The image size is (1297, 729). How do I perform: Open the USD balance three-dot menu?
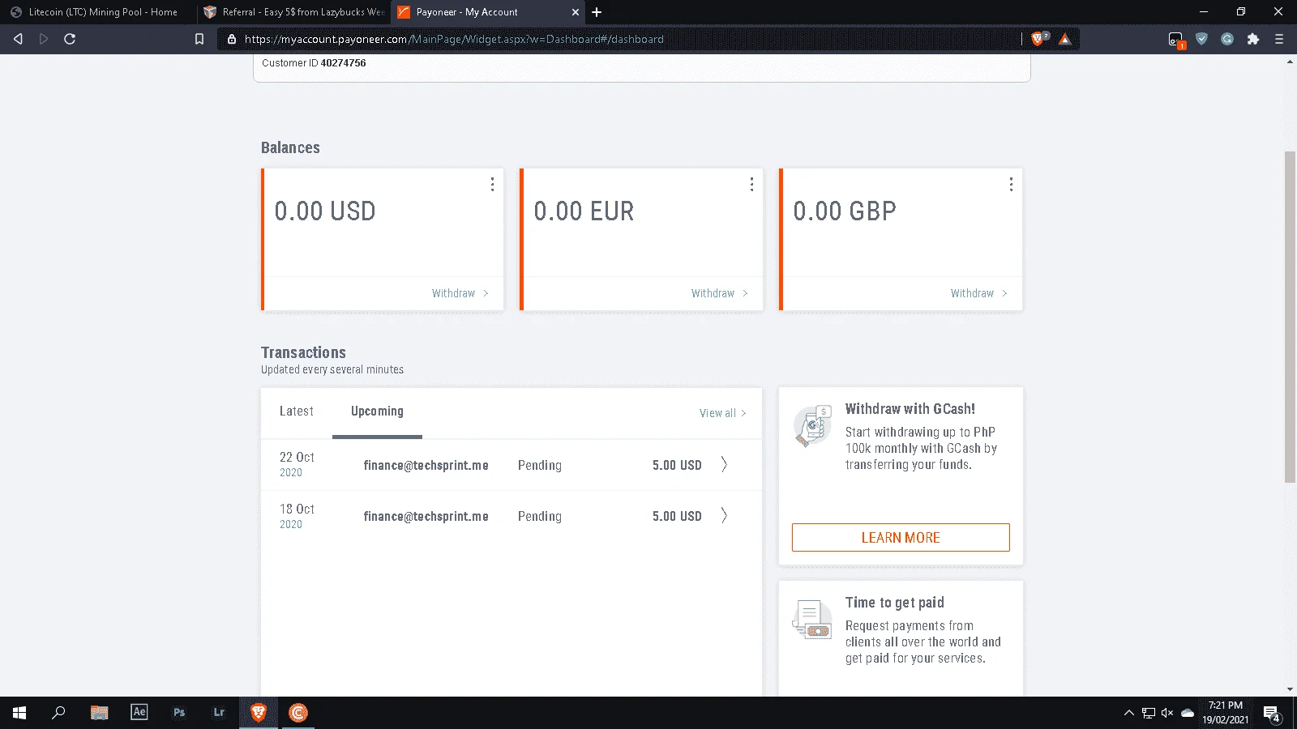pos(492,185)
